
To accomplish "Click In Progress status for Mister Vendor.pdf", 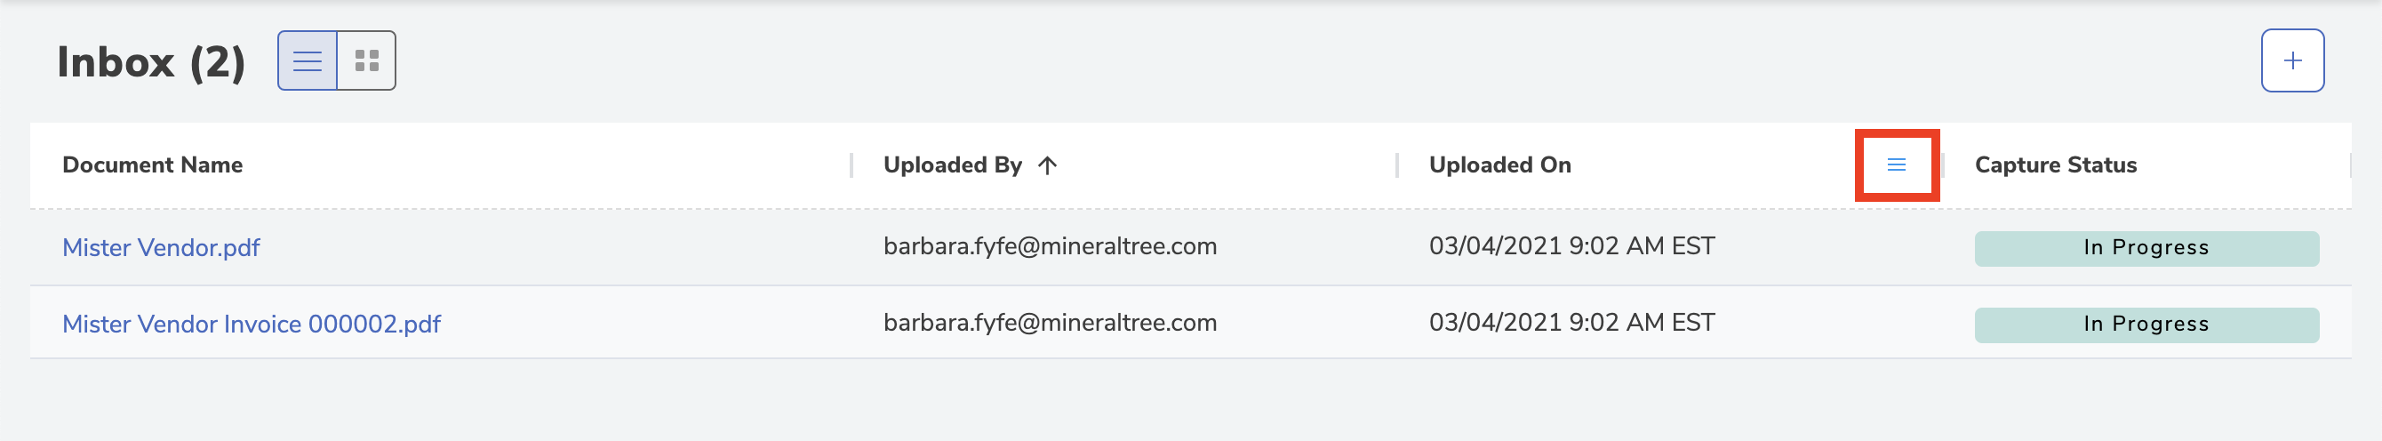I will [2146, 248].
